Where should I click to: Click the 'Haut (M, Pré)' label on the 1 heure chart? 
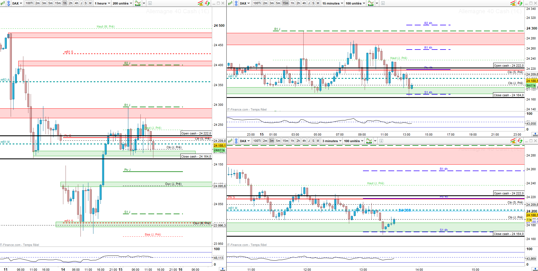(x=106, y=26)
